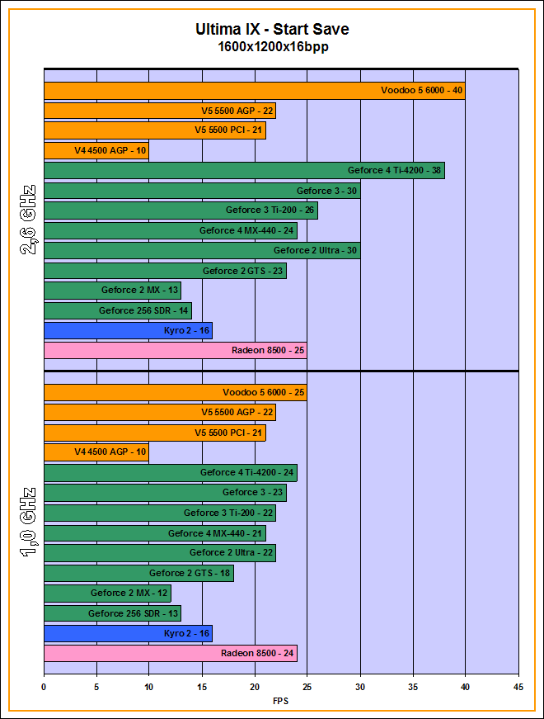
Task: Click the 1,0 GHz vertical axis label
Action: tap(26, 523)
